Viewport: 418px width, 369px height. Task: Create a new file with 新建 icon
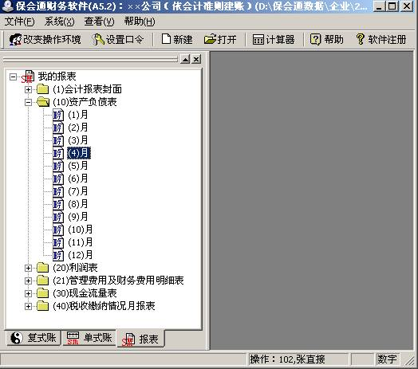166,39
